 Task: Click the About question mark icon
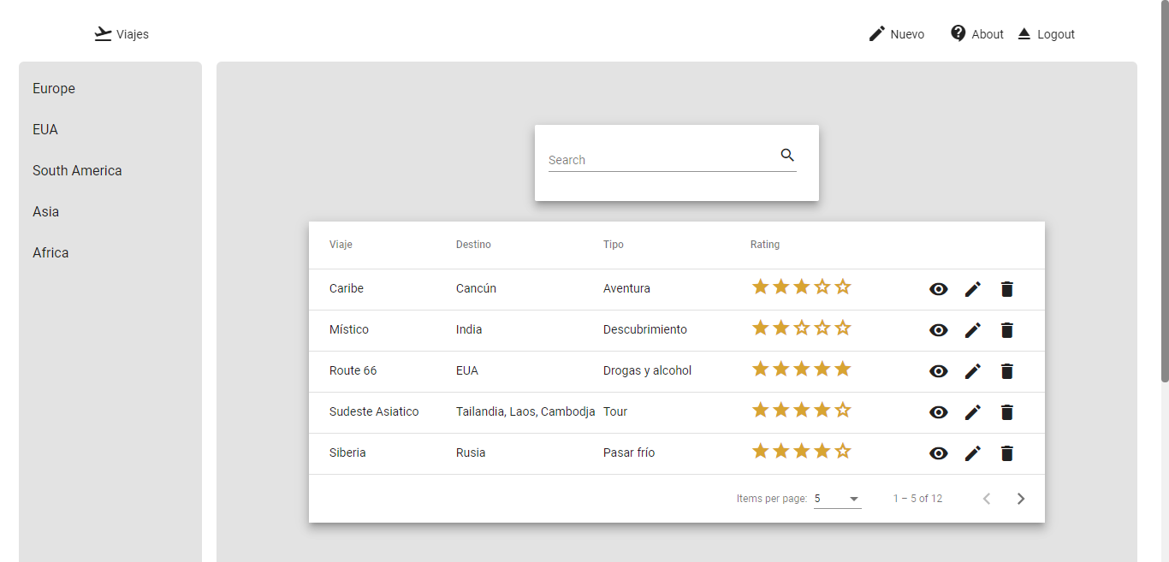(x=956, y=33)
